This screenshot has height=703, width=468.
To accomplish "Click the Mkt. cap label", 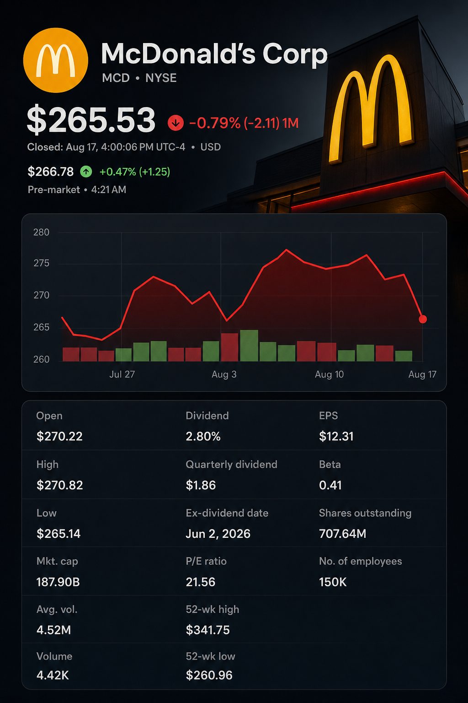I will [x=57, y=561].
